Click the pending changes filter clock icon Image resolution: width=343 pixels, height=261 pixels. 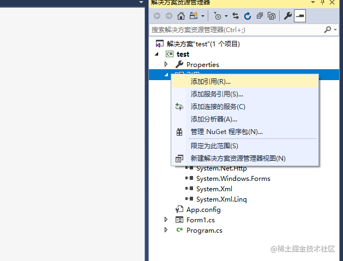(217, 16)
